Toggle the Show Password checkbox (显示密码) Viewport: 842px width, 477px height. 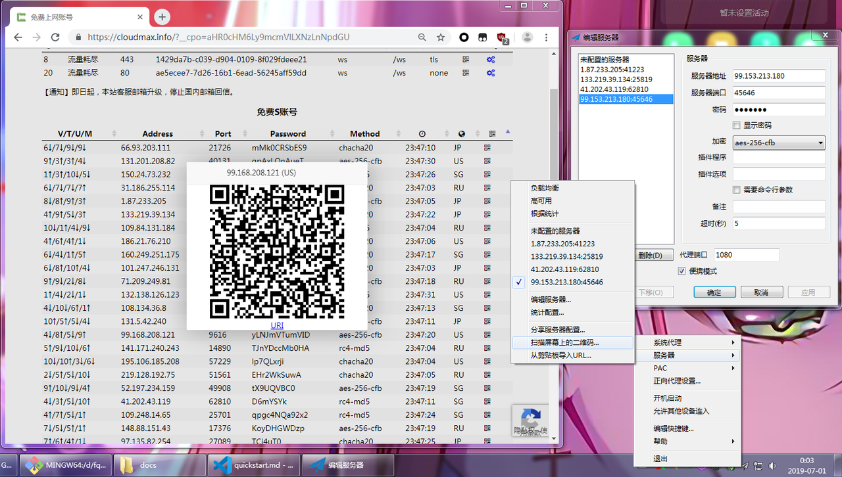coord(737,125)
